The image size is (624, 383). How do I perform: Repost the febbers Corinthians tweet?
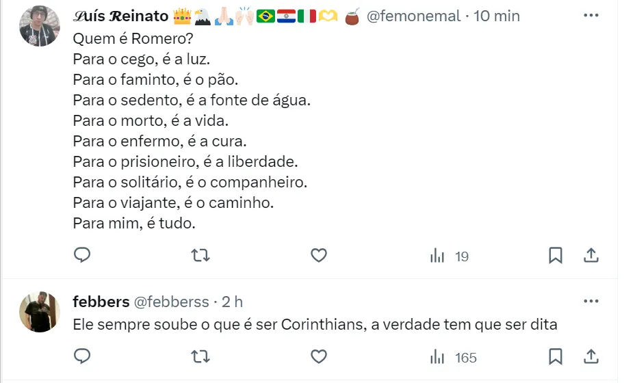[x=200, y=357]
